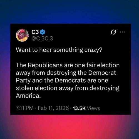Click the blue gradient background above the post

(x=69, y=12)
